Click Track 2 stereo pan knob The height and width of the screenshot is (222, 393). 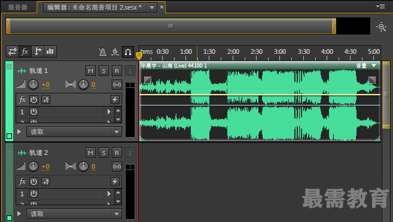coord(83,166)
